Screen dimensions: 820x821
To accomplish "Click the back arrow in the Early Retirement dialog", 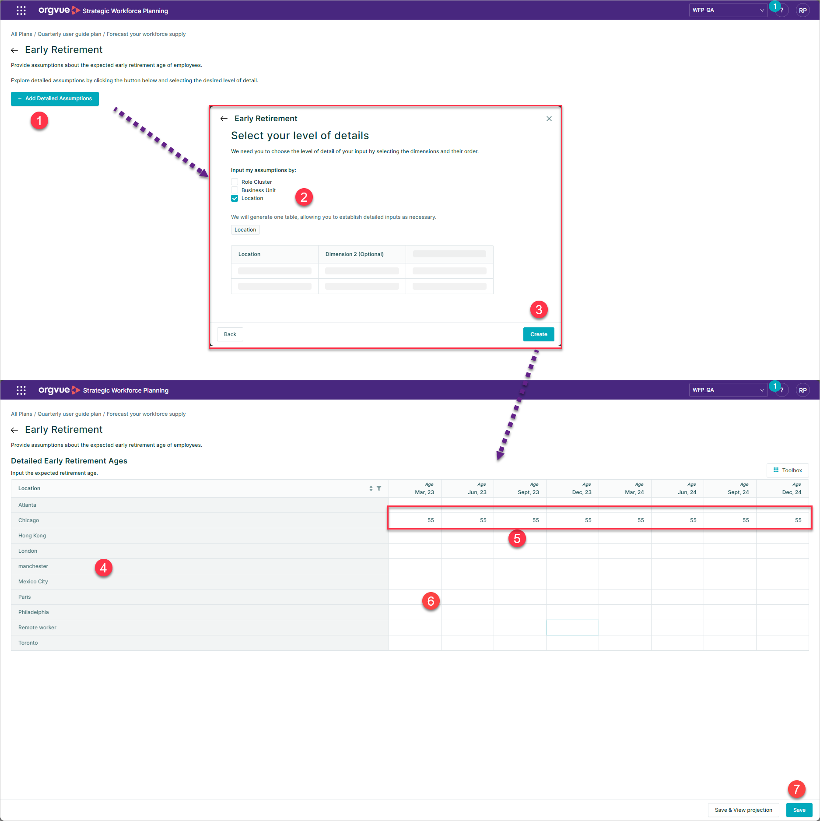I will click(224, 119).
